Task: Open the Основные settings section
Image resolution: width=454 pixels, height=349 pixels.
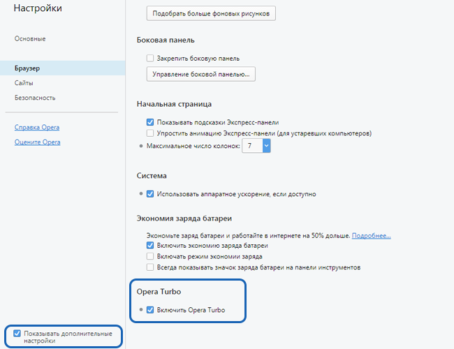Action: [x=30, y=39]
